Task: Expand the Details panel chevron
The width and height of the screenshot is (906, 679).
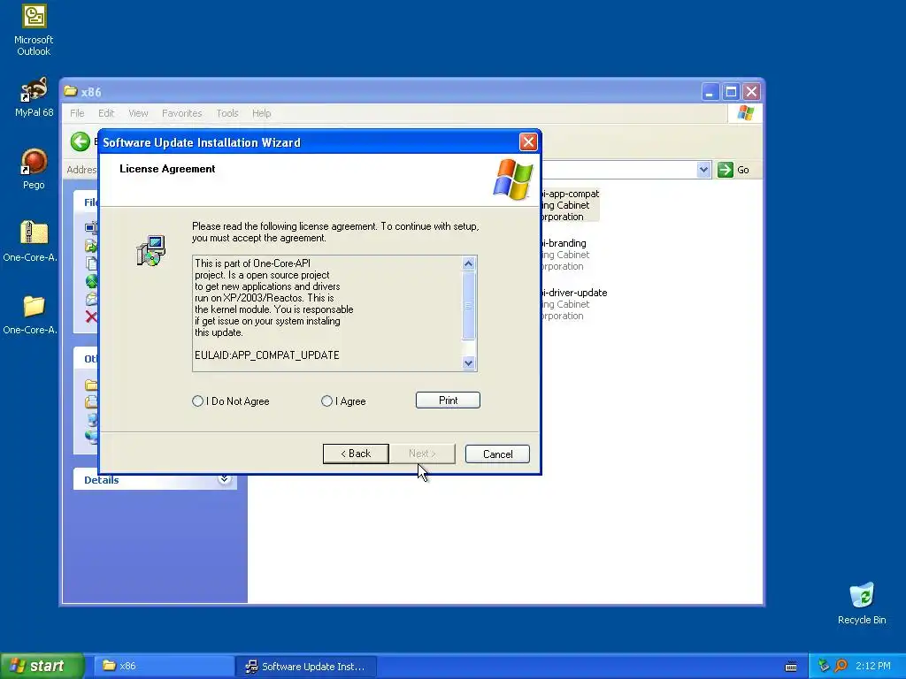Action: coord(224,479)
